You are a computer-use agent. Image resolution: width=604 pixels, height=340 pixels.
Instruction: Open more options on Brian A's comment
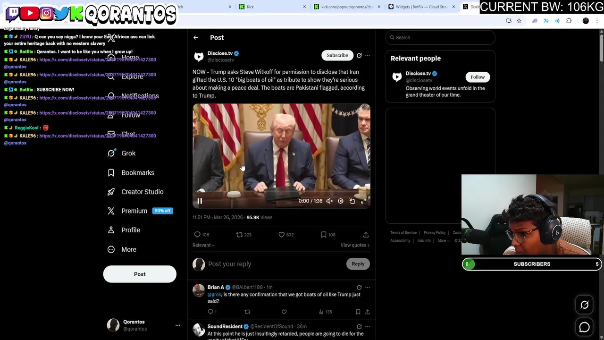[368, 287]
